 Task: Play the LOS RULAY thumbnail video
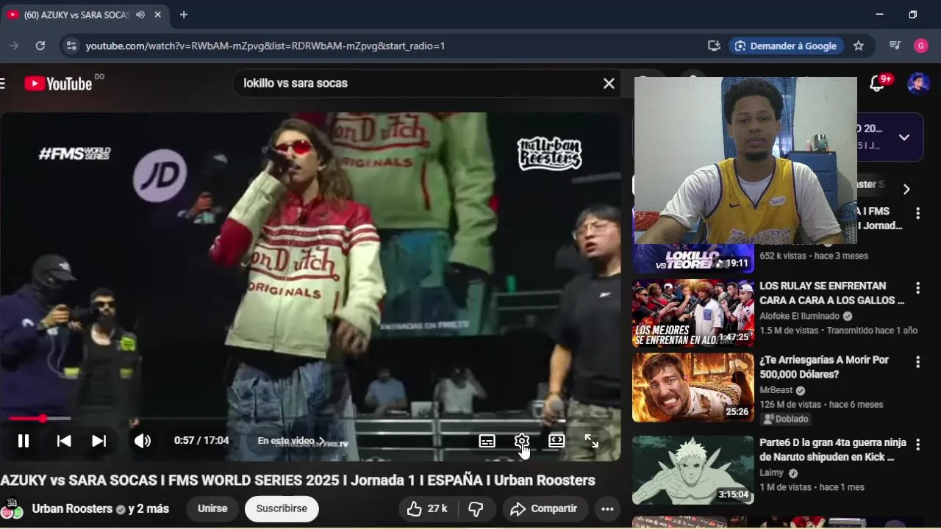[693, 313]
